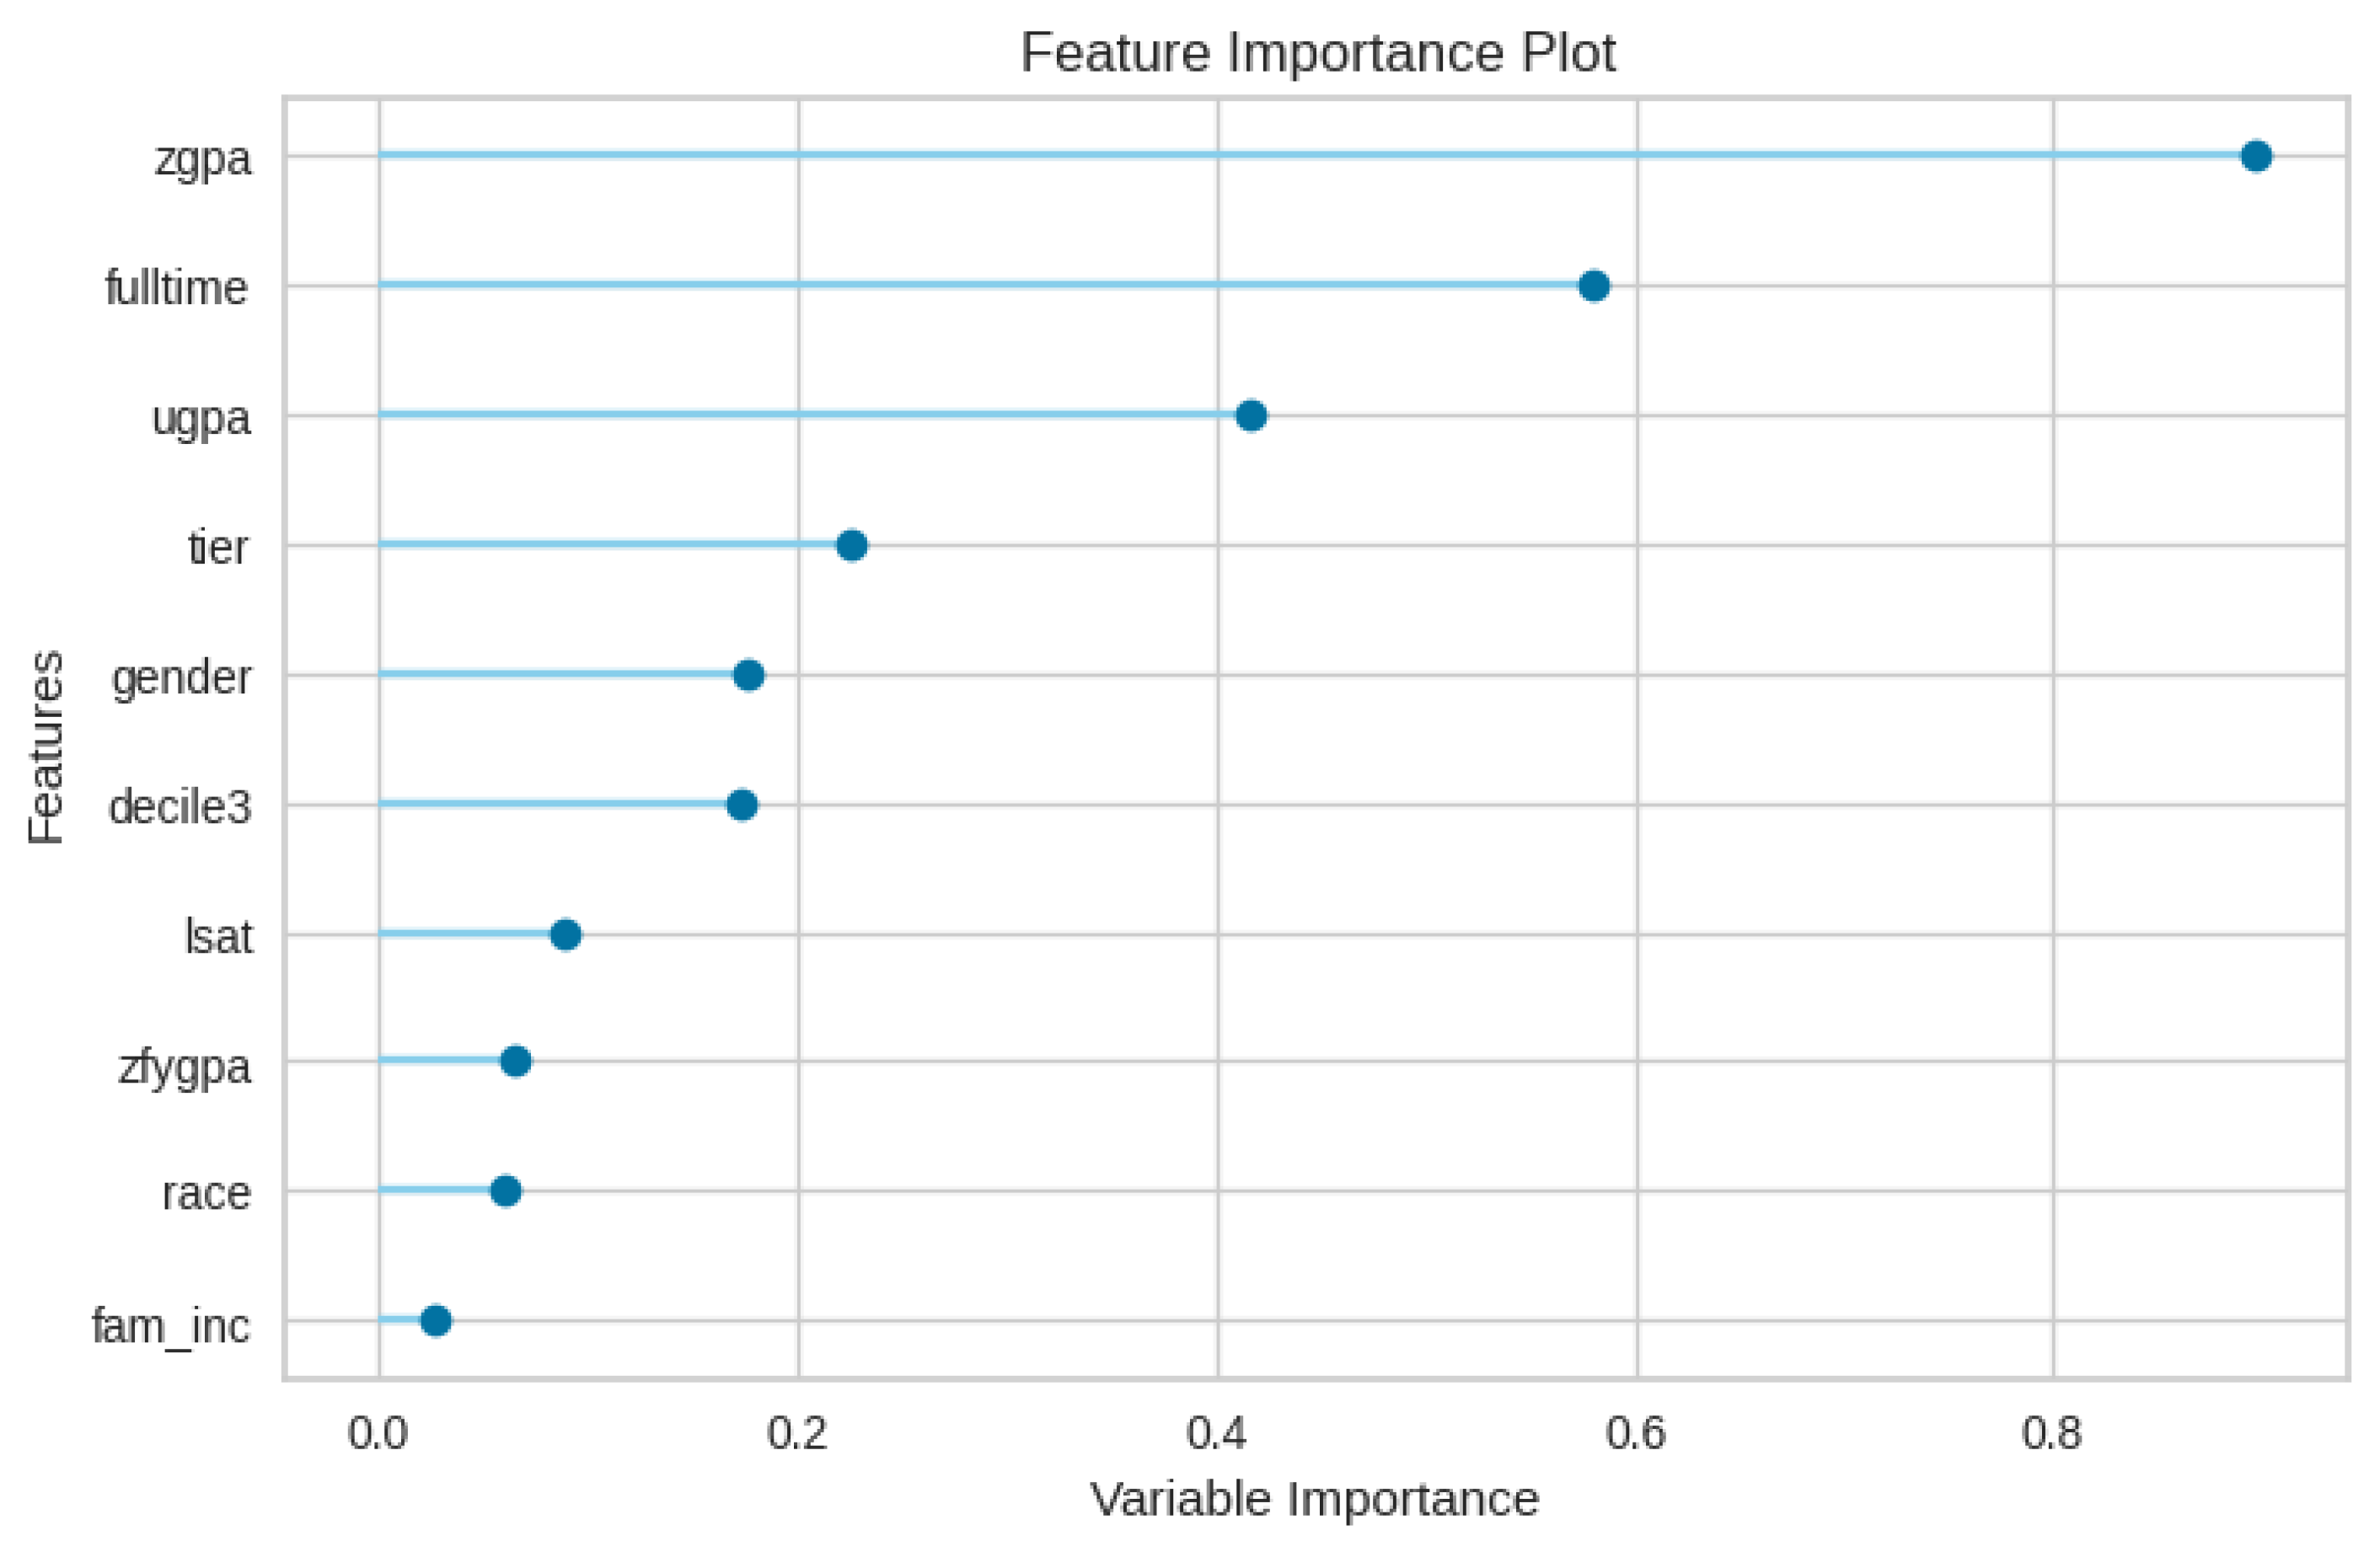Click the Features y-axis label
2380x1541 pixels.
coord(46,746)
